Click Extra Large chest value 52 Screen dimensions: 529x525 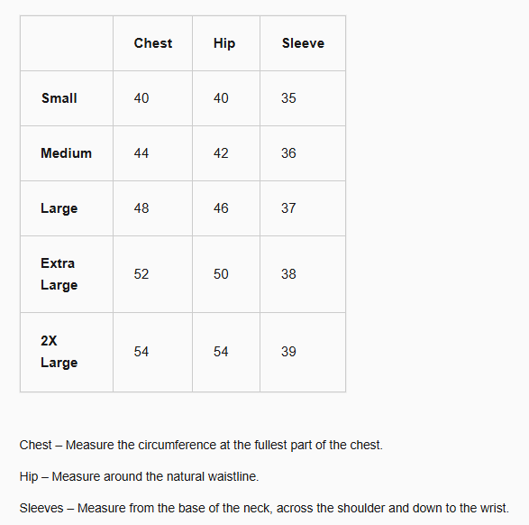click(141, 274)
